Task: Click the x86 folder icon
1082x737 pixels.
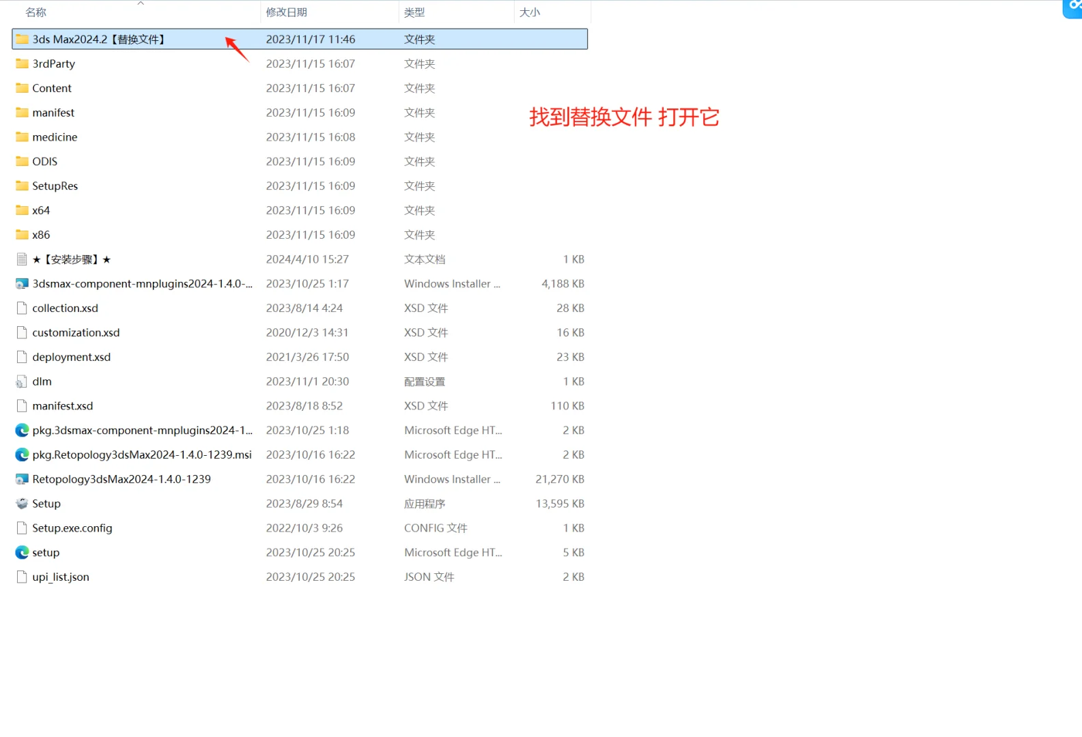Action: coord(22,235)
